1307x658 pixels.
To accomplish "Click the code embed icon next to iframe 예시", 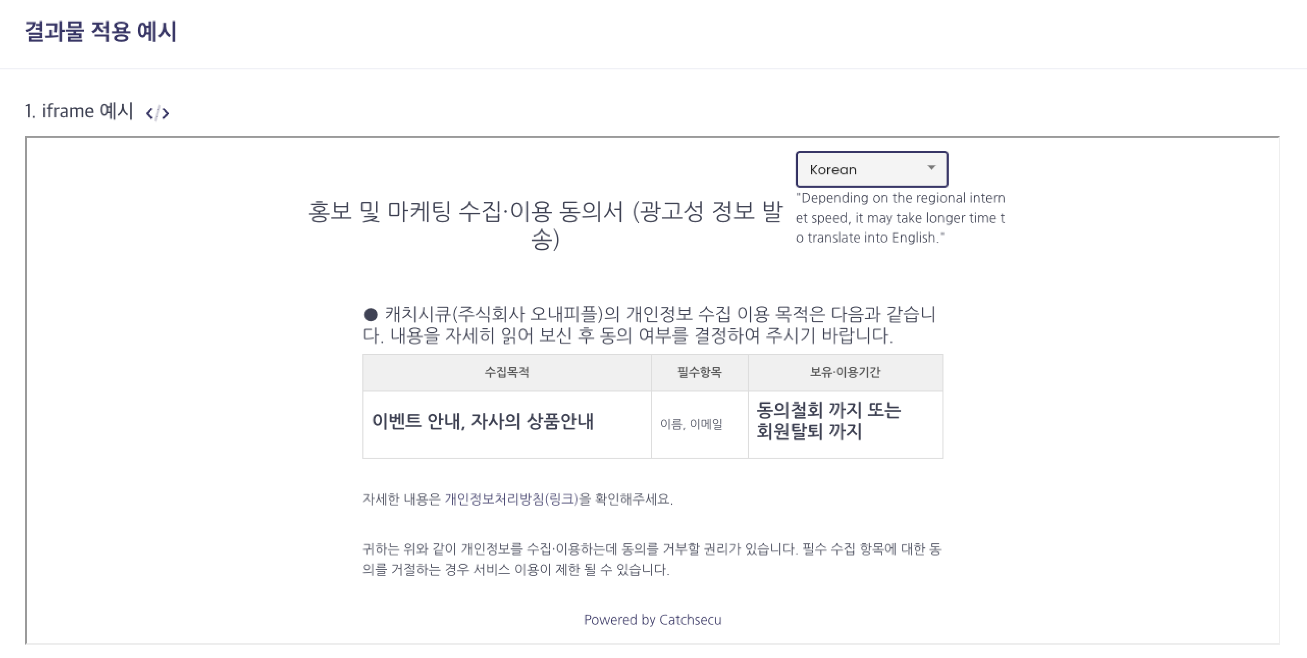I will 157,112.
